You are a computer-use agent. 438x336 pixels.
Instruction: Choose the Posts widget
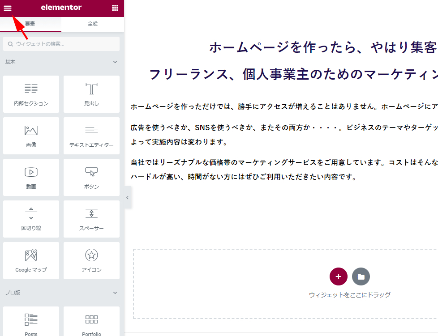(x=31, y=321)
